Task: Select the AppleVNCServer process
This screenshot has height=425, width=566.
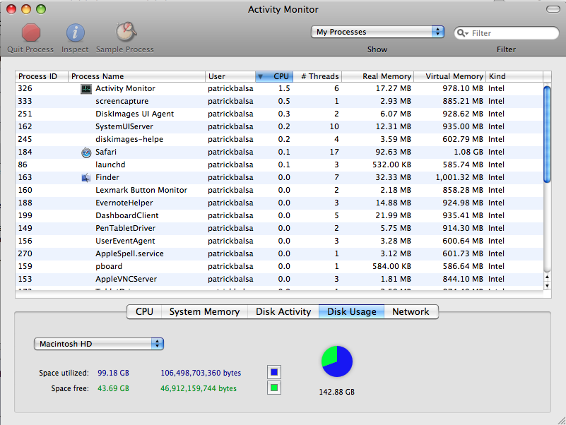Action: click(279, 280)
